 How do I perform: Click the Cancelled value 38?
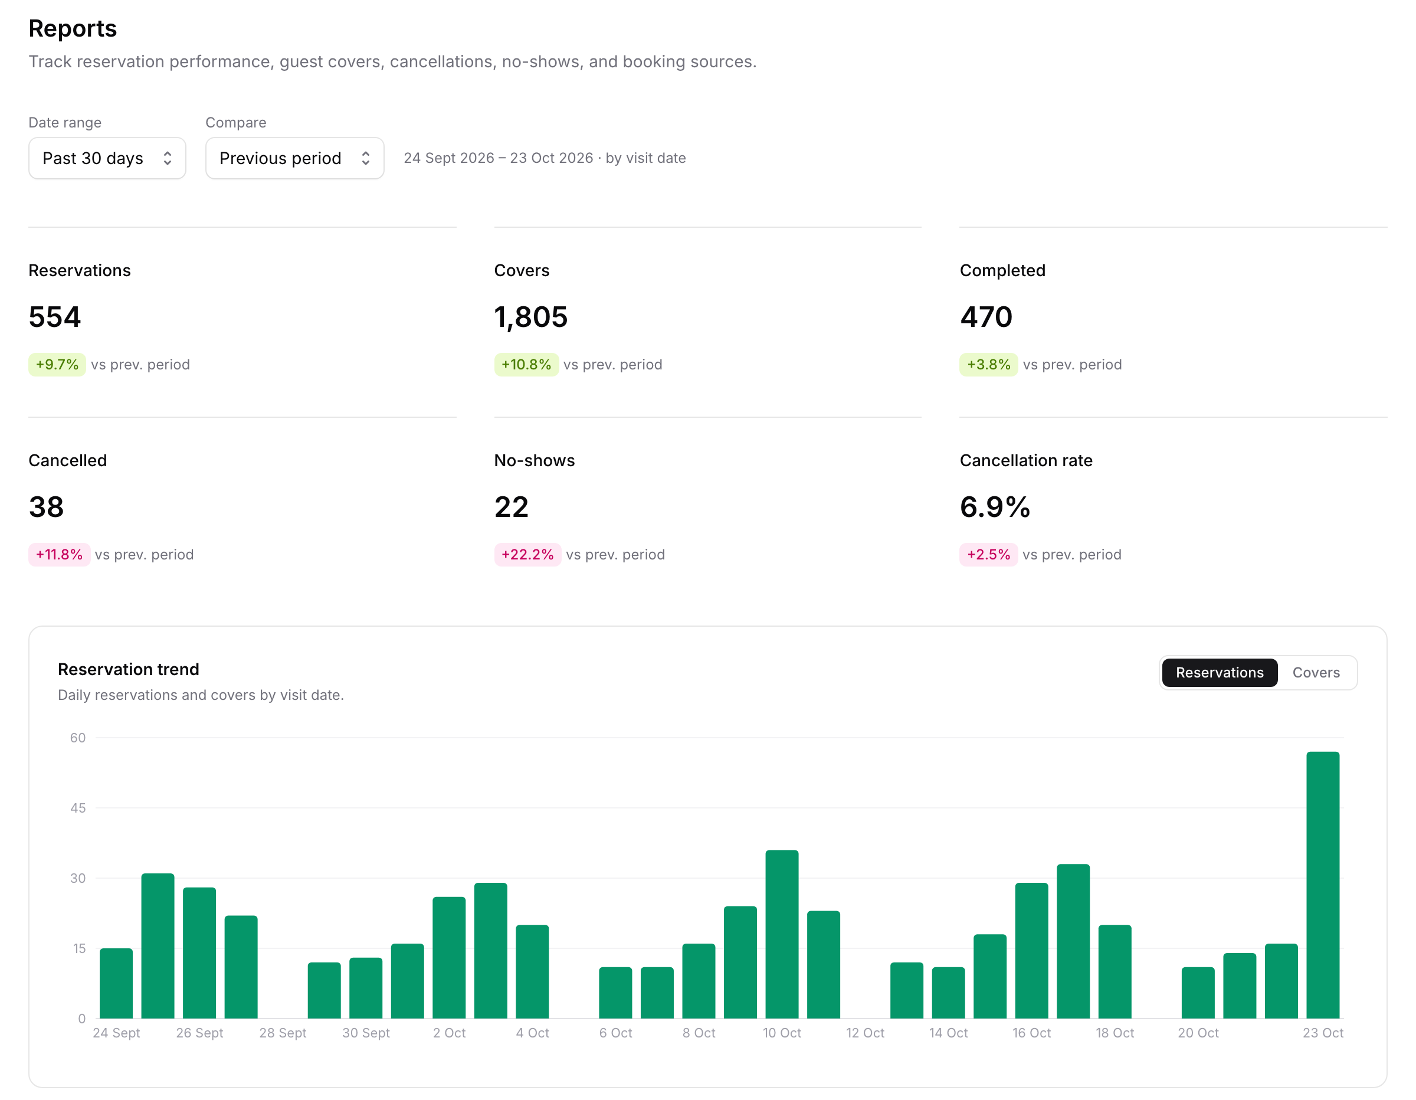(x=46, y=507)
